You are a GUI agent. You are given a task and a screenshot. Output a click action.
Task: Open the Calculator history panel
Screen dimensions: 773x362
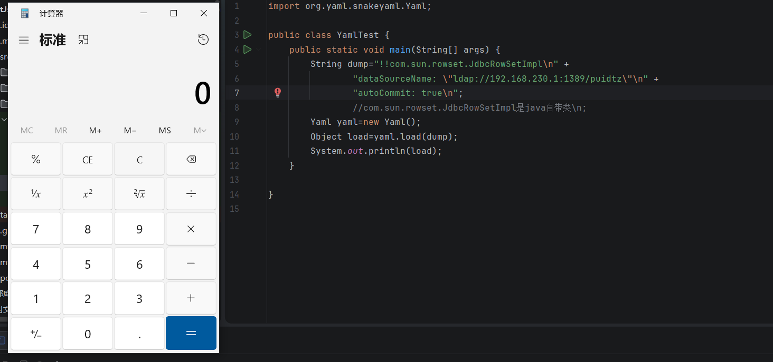click(x=203, y=40)
